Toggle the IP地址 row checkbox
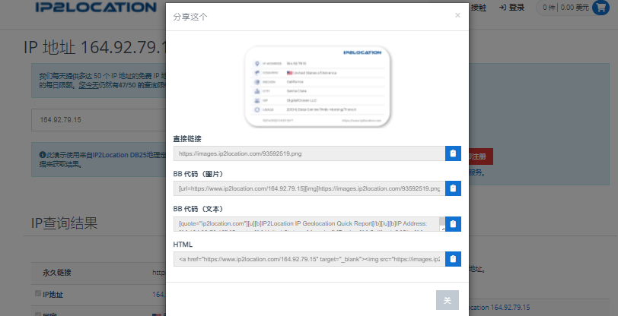 coord(38,293)
